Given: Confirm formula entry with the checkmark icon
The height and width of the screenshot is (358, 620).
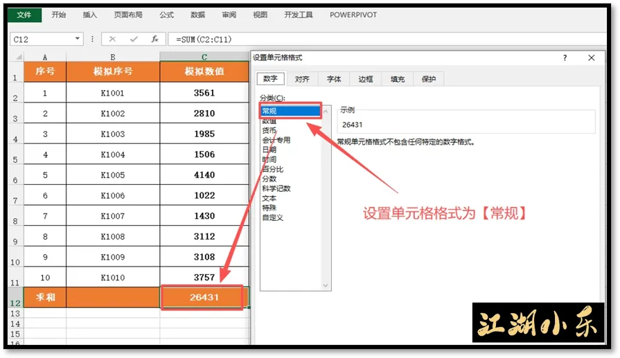Looking at the screenshot, I should 134,39.
